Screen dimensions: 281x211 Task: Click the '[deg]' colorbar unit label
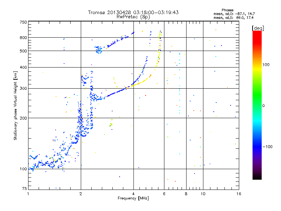point(258,28)
